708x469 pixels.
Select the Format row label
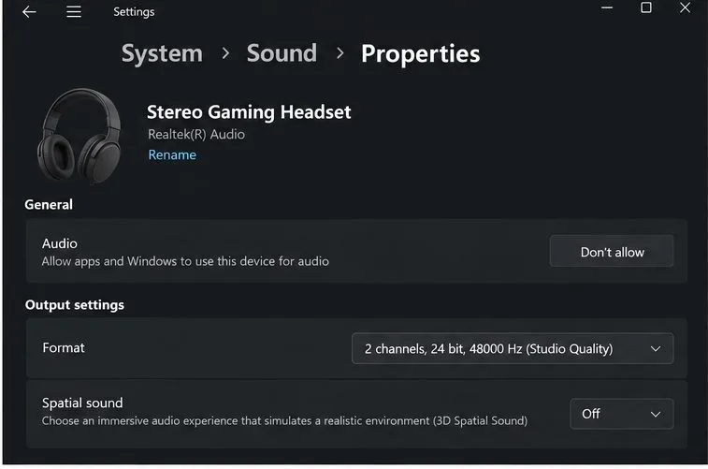(64, 348)
